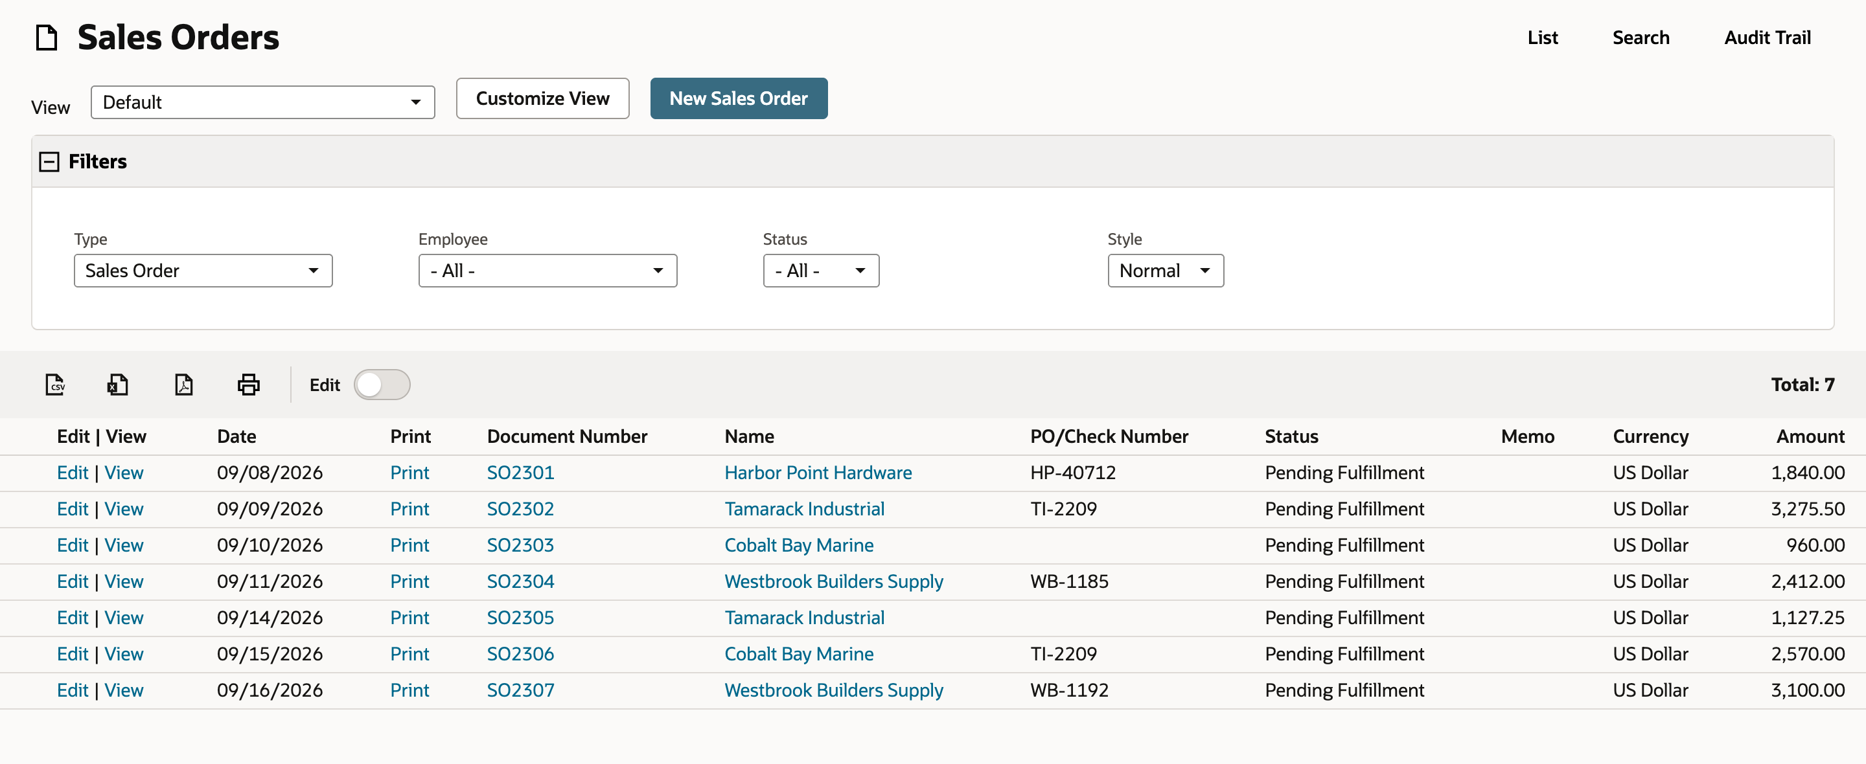Viewport: 1866px width, 764px height.
Task: Open the Search menu item
Action: tap(1641, 38)
